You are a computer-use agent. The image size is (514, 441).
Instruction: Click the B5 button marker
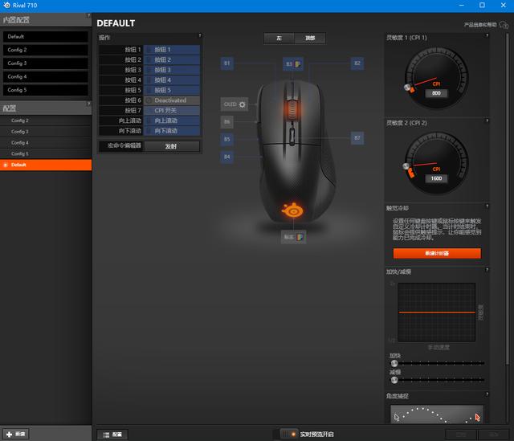point(226,139)
